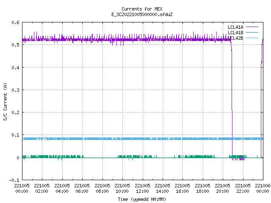Click the 221005 04:00 x-axis tick label
Image resolution: width=271 pixels, height=203 pixels.
[x=62, y=188]
